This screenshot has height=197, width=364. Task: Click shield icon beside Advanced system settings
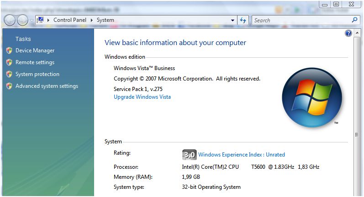pyautogui.click(x=9, y=86)
